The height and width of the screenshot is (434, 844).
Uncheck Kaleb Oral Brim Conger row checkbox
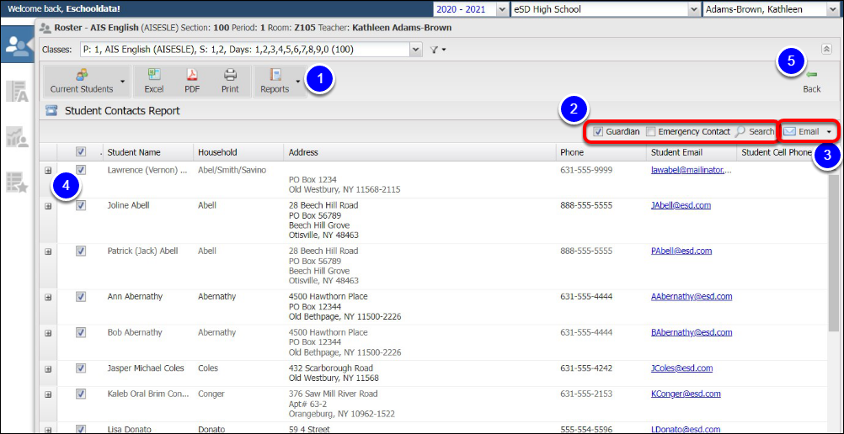pos(81,394)
